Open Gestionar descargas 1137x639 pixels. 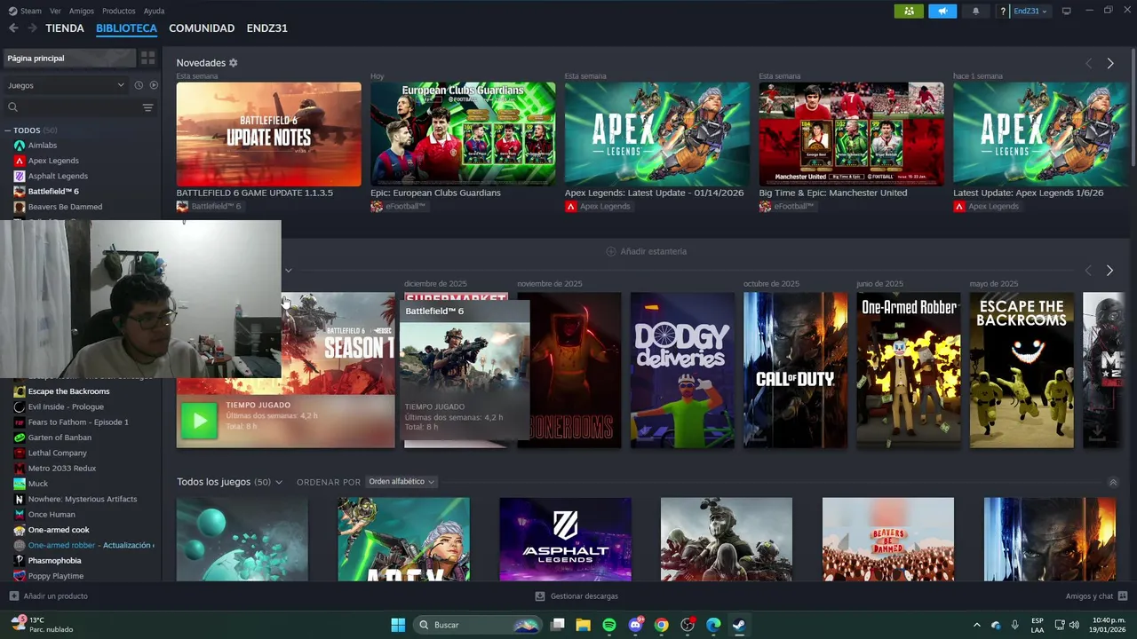576,596
